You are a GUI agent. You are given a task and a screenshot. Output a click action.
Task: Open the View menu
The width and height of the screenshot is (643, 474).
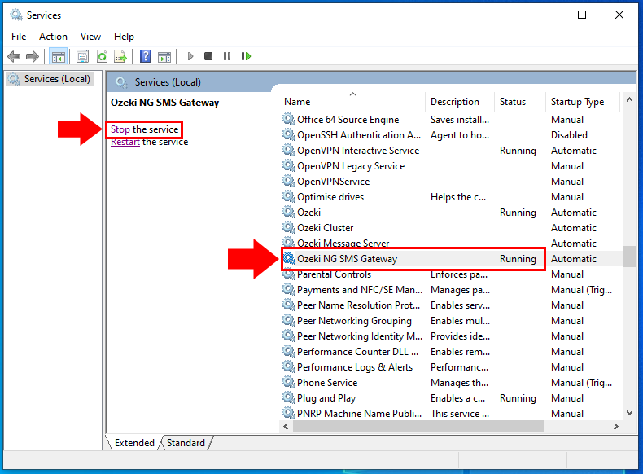(90, 37)
